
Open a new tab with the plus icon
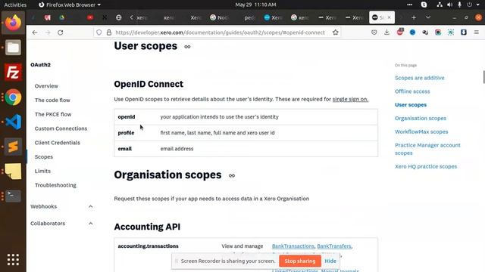click(414, 17)
